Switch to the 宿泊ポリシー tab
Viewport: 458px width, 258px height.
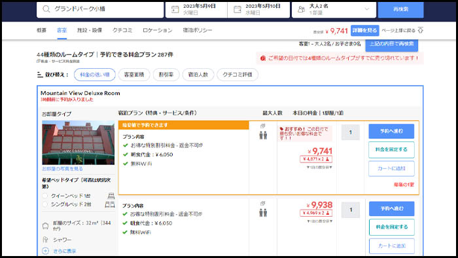tap(198, 30)
